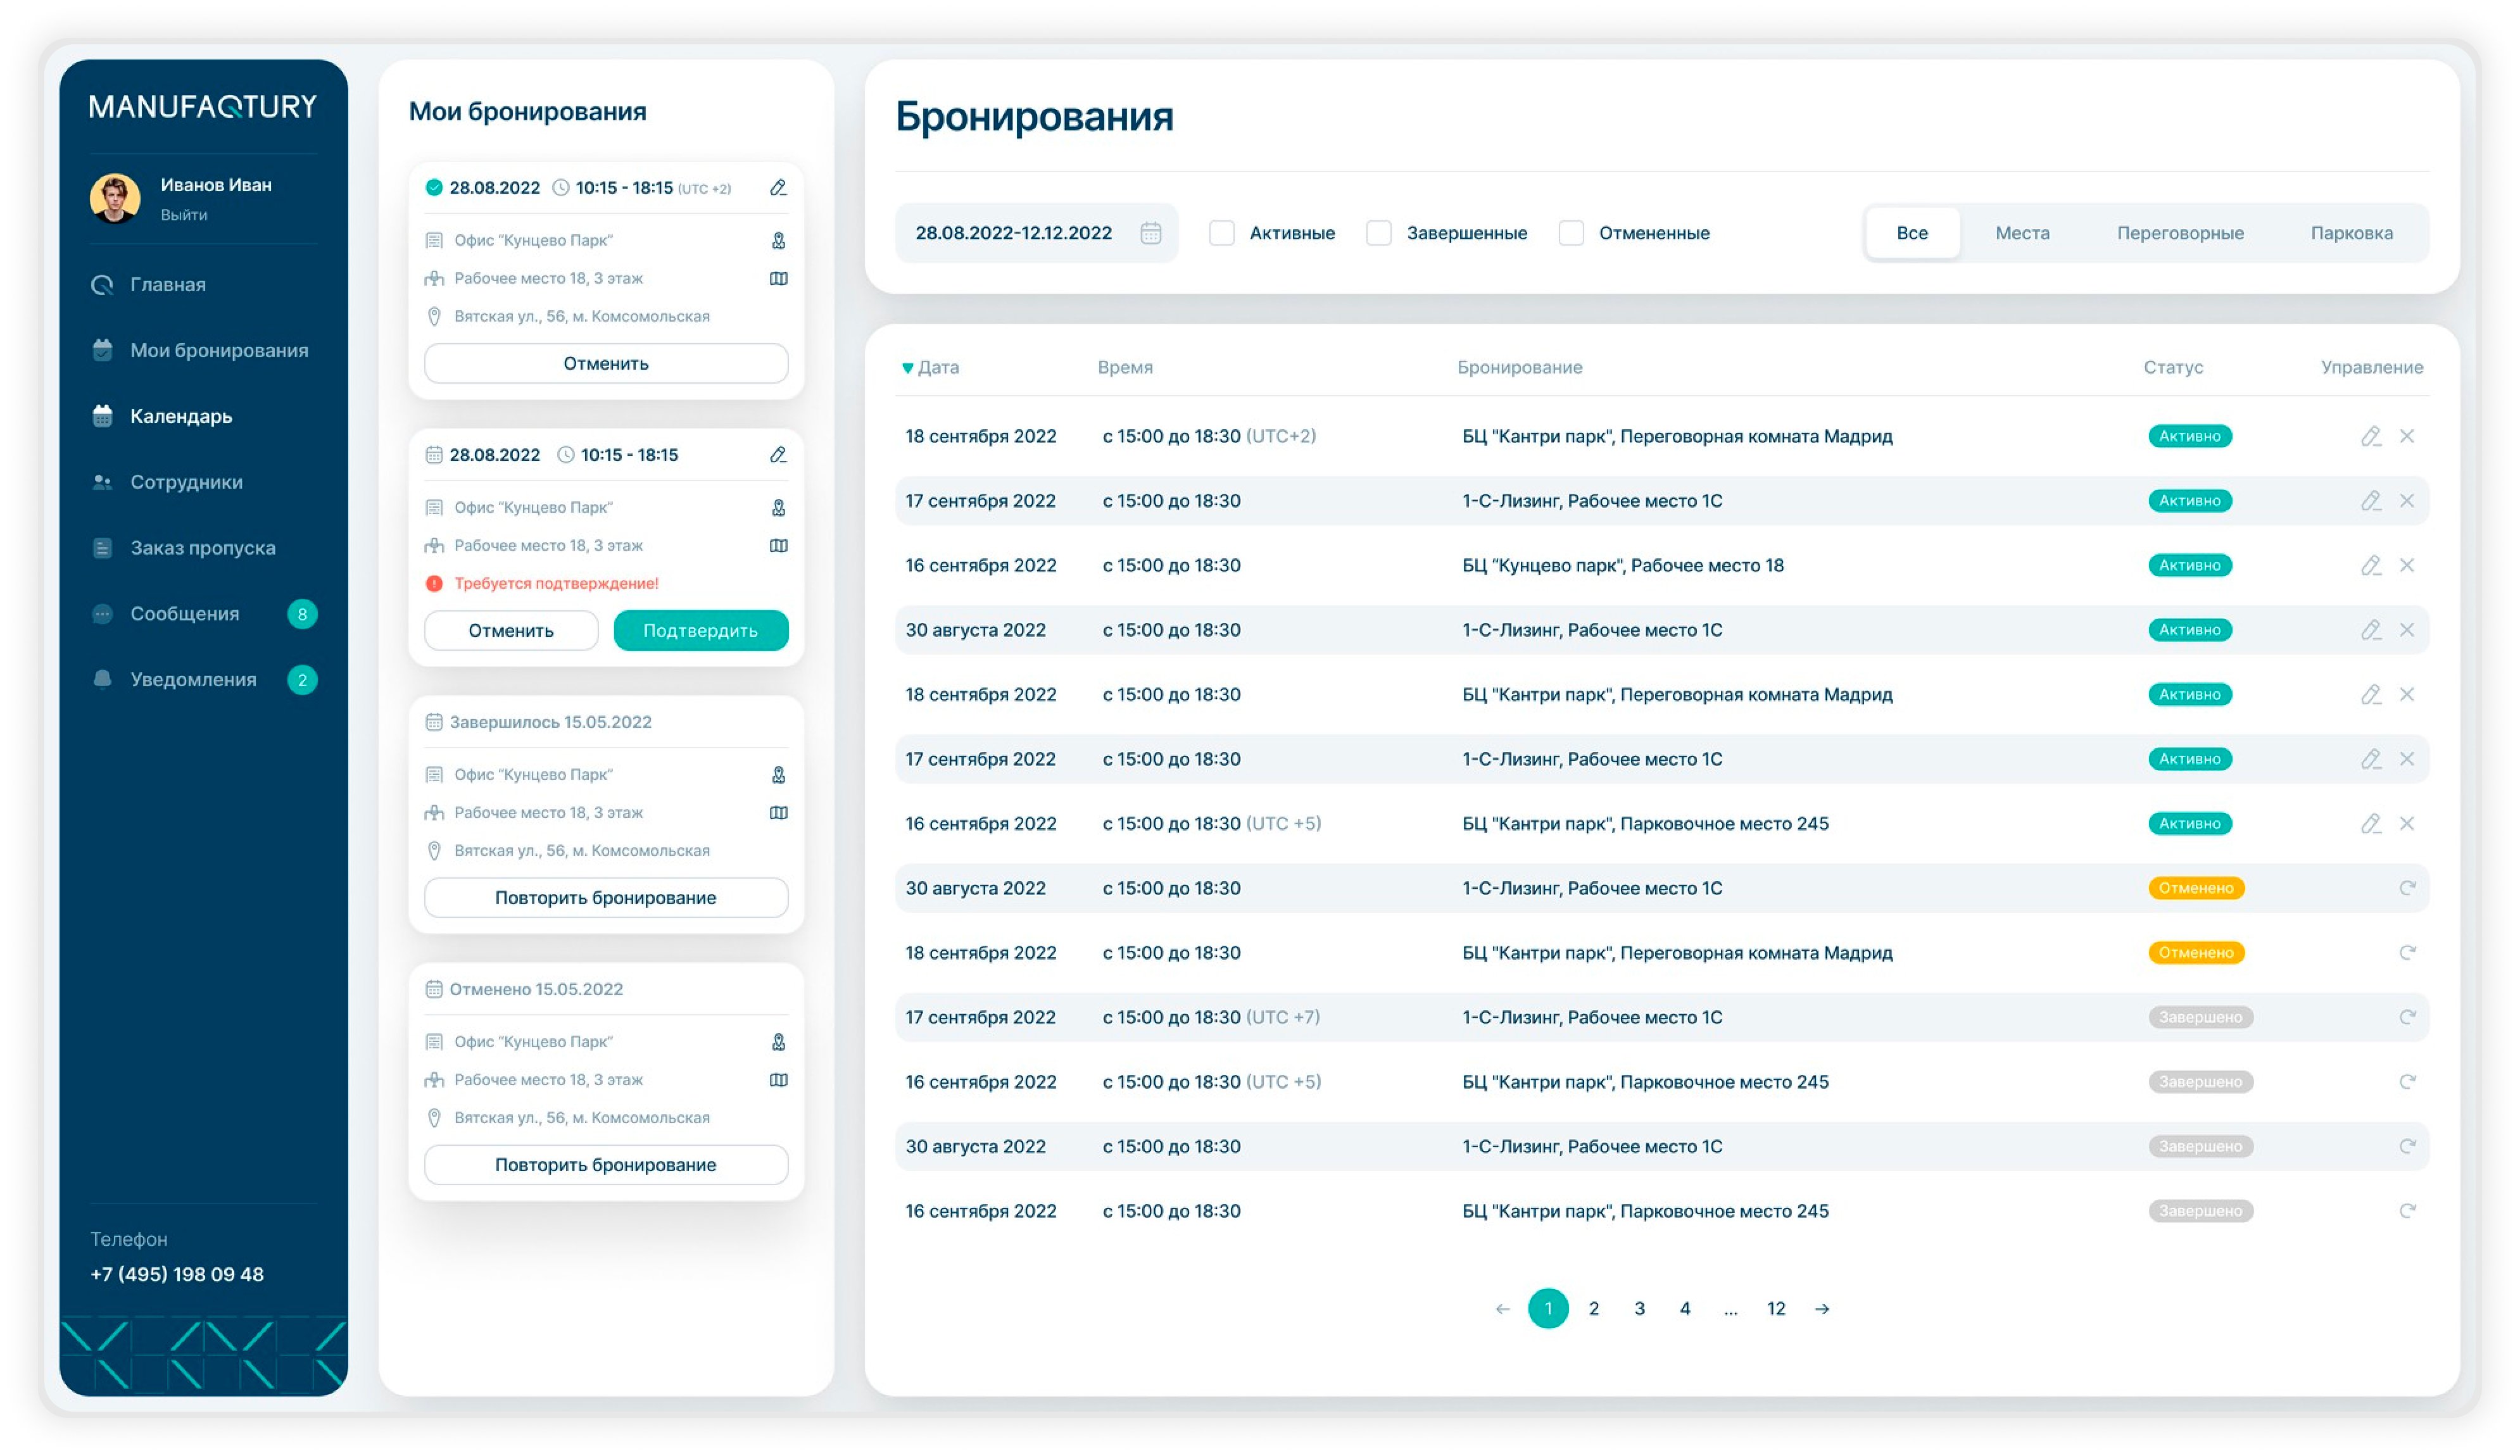The height and width of the screenshot is (1456, 2520).
Task: Click Выйти link under user name
Action: tap(183, 215)
